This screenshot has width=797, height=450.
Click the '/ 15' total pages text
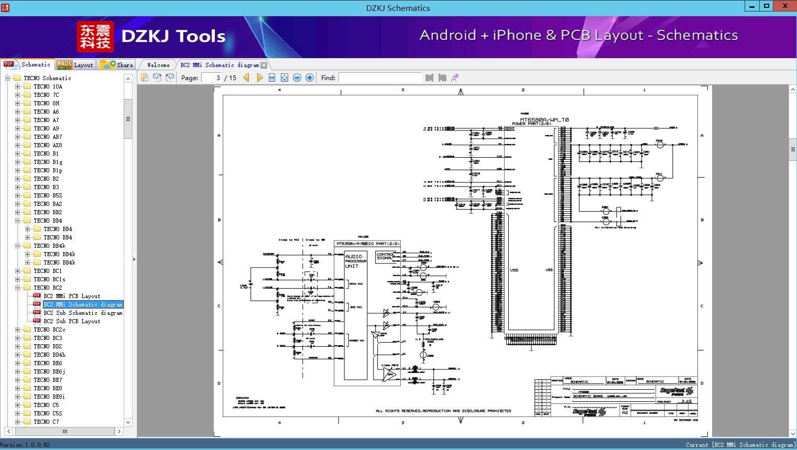(231, 78)
